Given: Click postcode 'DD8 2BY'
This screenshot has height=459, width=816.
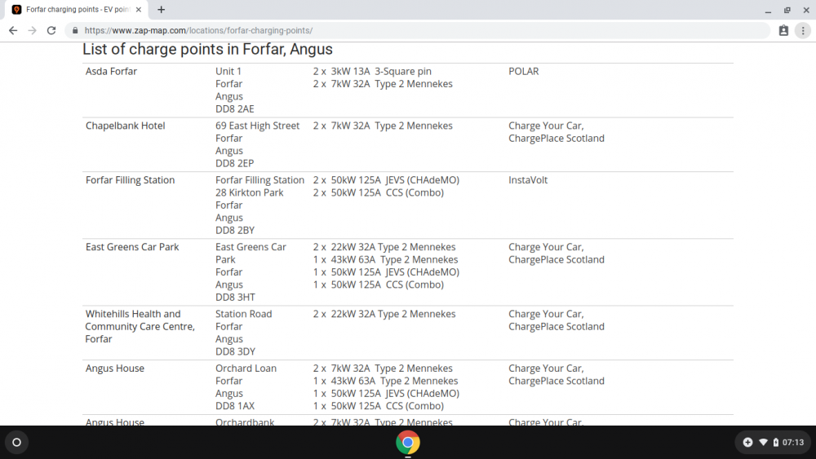Looking at the screenshot, I should [235, 230].
